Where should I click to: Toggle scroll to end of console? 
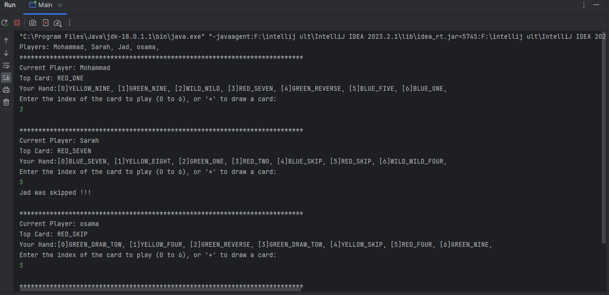tap(6, 77)
